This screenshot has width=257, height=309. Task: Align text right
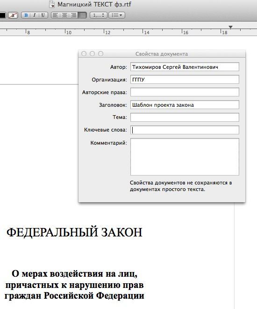coord(73,15)
